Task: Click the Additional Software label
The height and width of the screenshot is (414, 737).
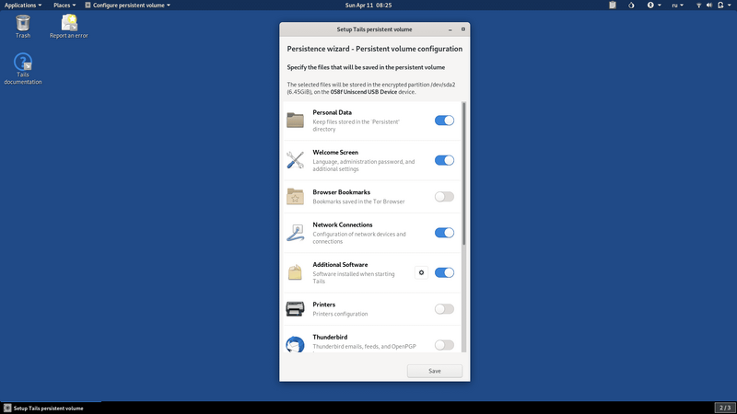Action: coord(340,264)
